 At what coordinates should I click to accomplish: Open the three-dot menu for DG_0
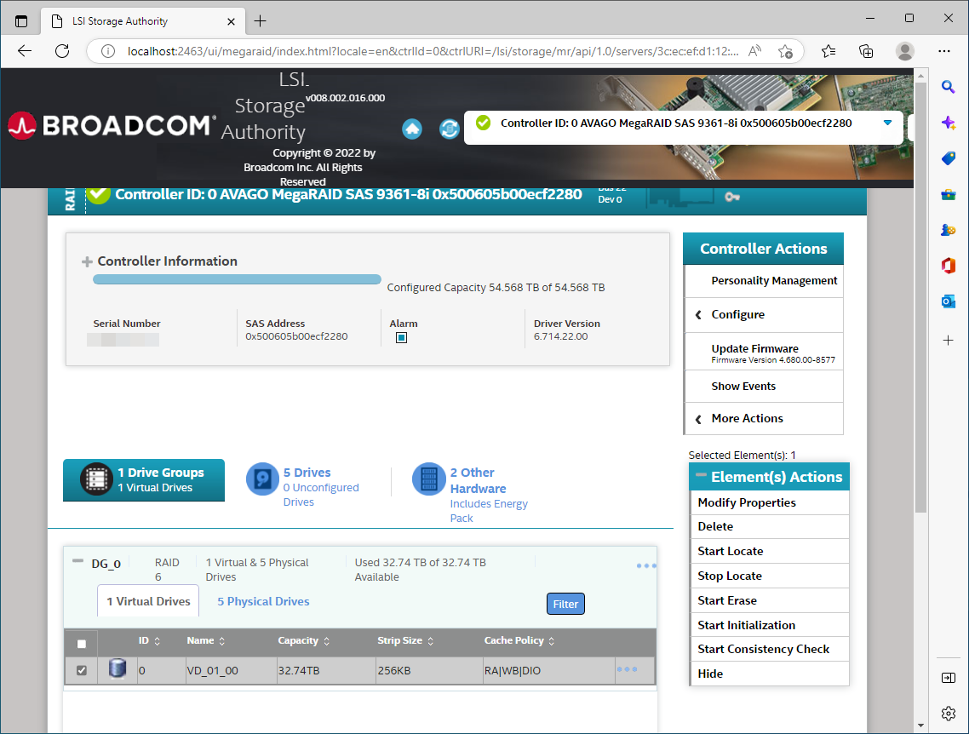645,565
